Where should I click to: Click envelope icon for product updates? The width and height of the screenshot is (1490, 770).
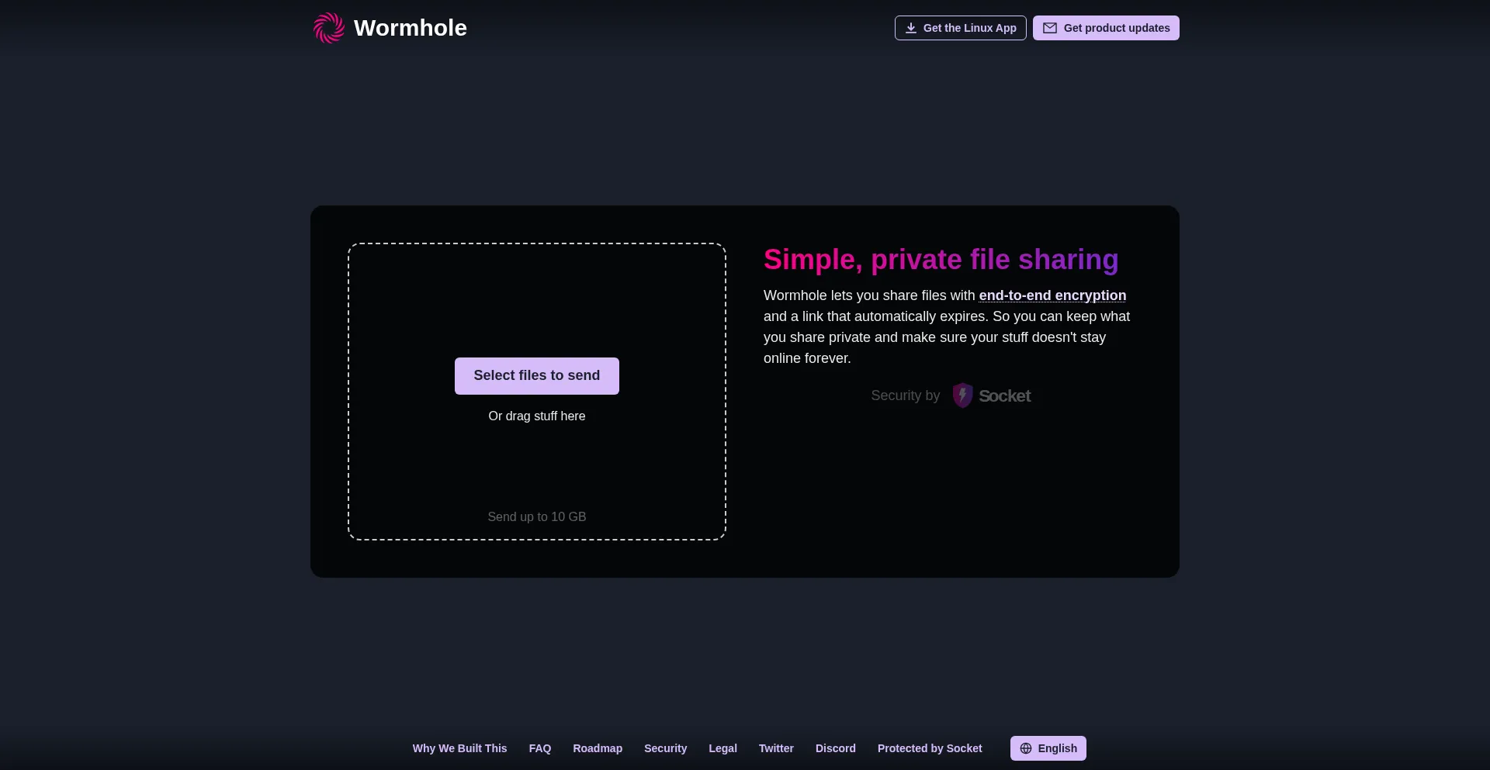click(x=1050, y=28)
